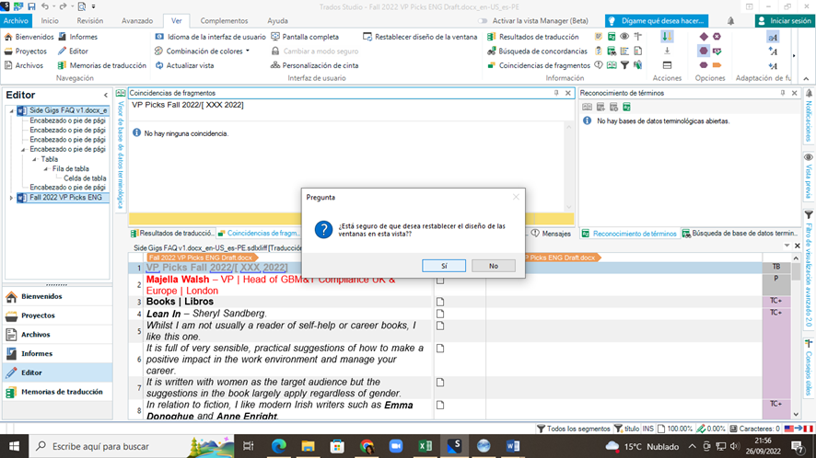Click Iniciar sesión button
816x458 pixels.
click(x=785, y=21)
